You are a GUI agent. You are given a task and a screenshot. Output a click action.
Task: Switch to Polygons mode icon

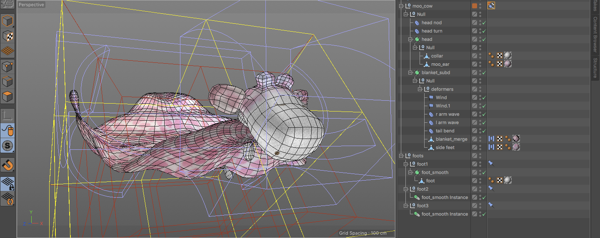(8, 97)
